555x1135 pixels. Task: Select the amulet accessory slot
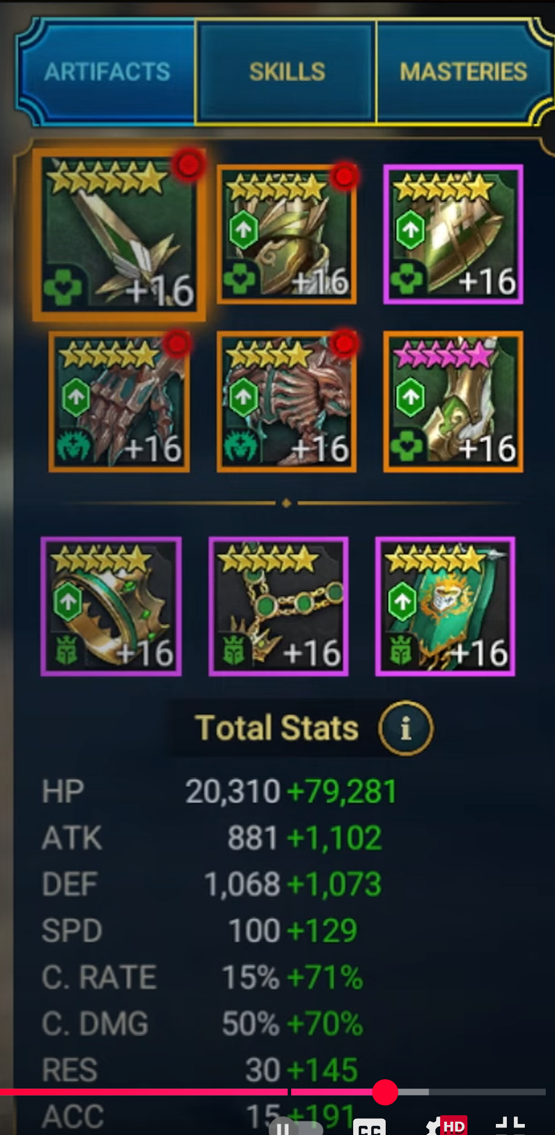tap(278, 606)
